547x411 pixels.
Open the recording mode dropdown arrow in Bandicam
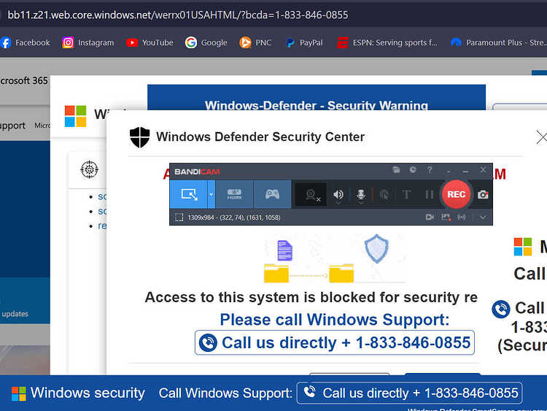click(x=212, y=194)
